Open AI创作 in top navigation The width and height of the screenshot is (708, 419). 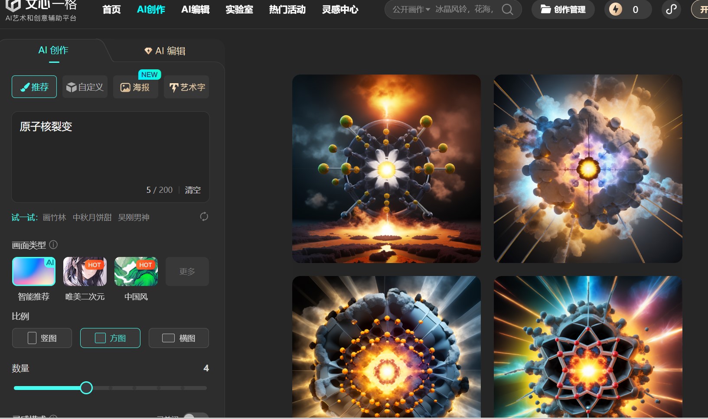(151, 9)
